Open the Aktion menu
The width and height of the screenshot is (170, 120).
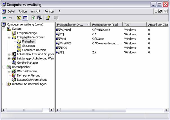[23, 11]
